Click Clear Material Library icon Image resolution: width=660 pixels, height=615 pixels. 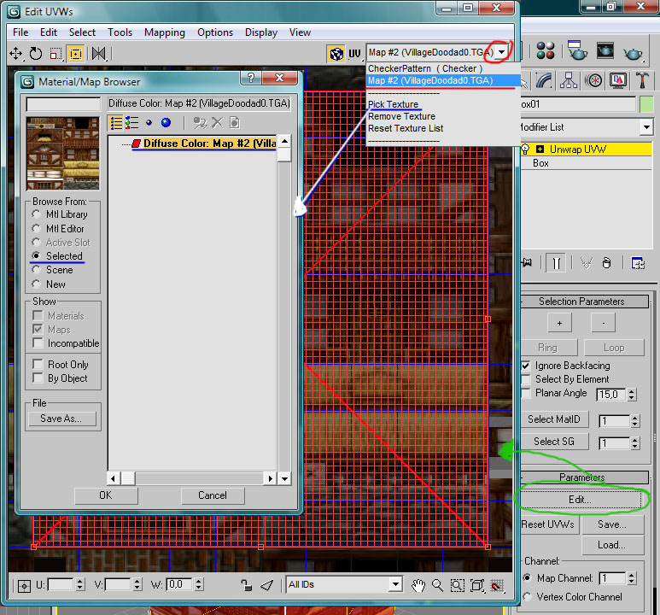pos(235,123)
